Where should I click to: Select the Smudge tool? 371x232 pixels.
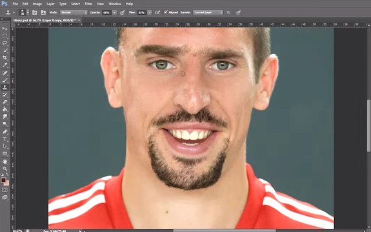tap(5, 117)
